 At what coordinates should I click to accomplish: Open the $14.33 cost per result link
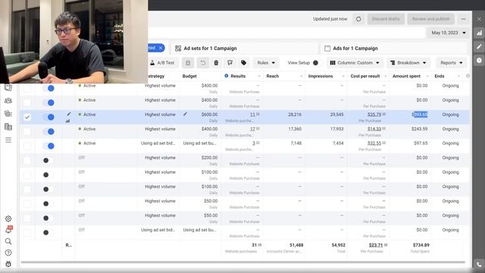click(x=374, y=129)
